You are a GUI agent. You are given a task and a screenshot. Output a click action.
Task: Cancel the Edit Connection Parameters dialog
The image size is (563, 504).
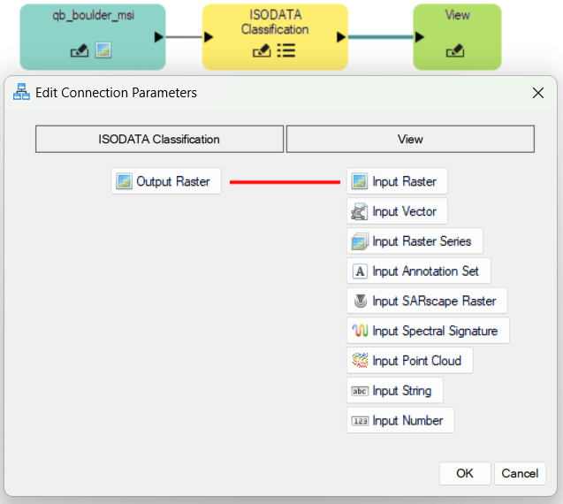point(520,473)
